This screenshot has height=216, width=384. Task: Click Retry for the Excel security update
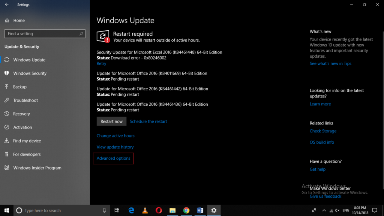[x=101, y=63]
